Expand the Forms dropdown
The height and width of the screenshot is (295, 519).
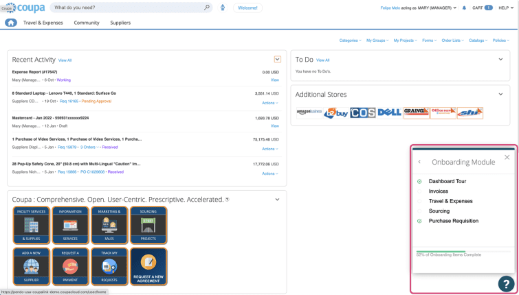(x=430, y=40)
